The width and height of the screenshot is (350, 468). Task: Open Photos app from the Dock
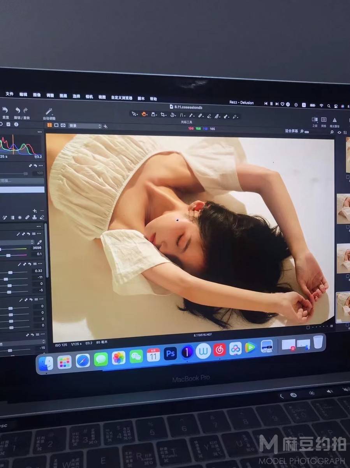[x=118, y=358]
